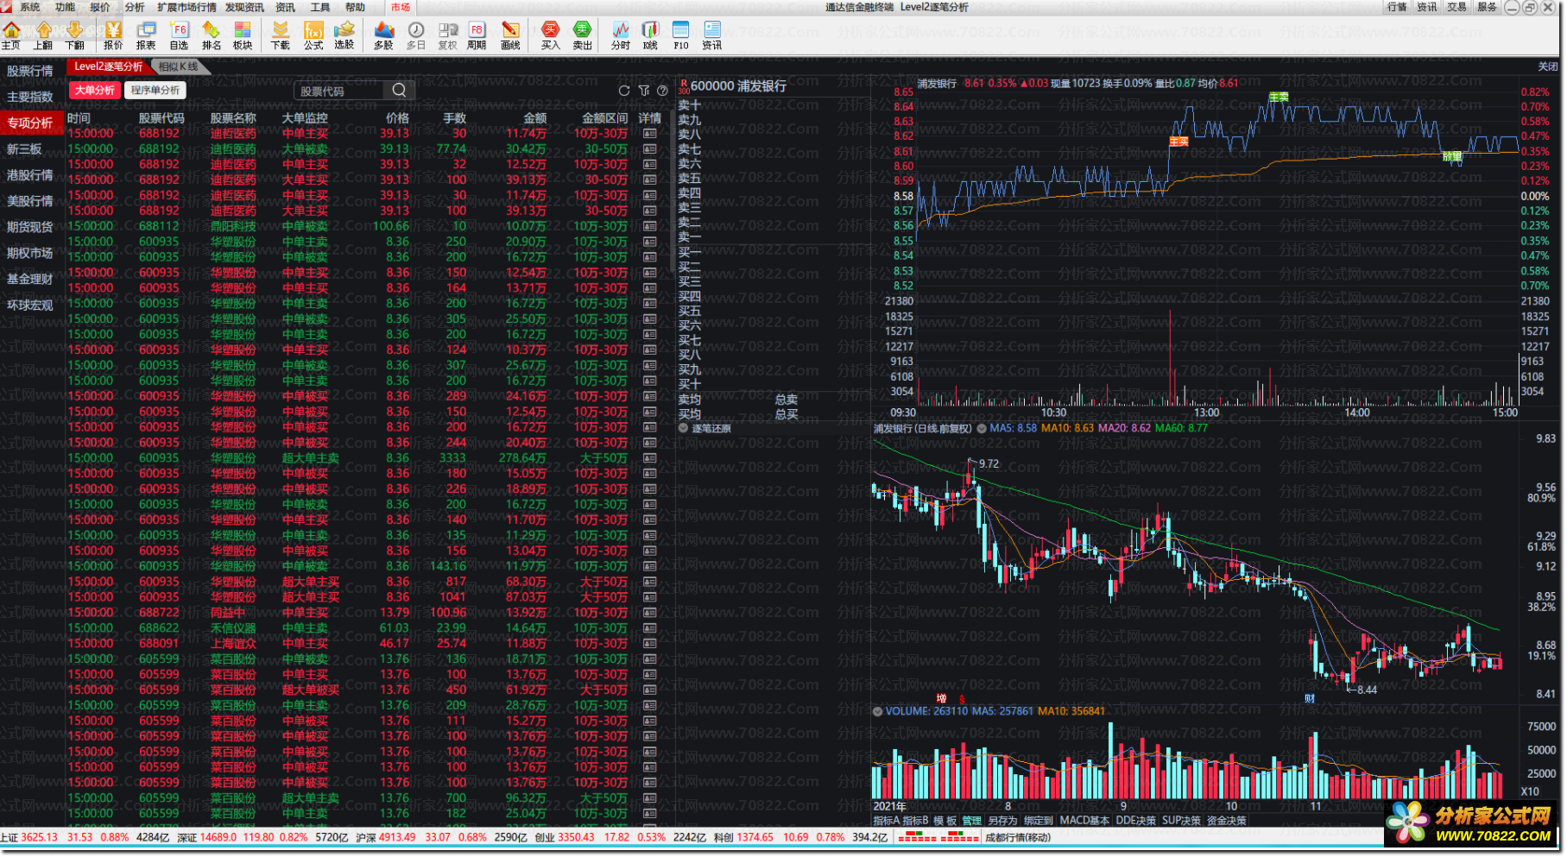Click the 股票代码 search input field
Viewport: 1567px width, 857px height.
click(x=341, y=91)
